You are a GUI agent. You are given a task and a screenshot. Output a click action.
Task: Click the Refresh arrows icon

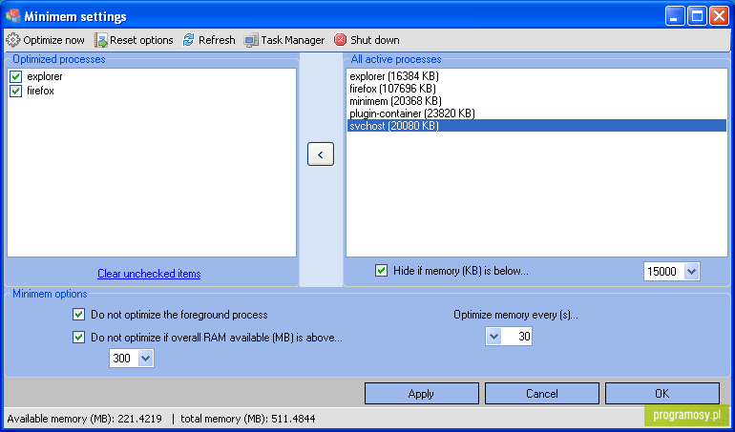point(188,40)
